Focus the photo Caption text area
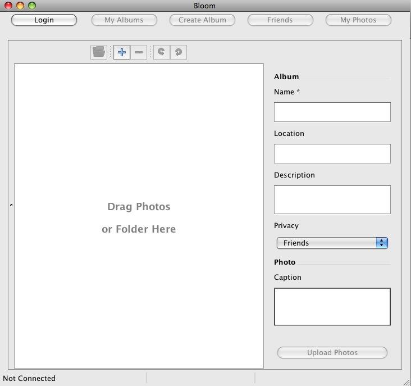The width and height of the screenshot is (411, 386). click(x=332, y=307)
